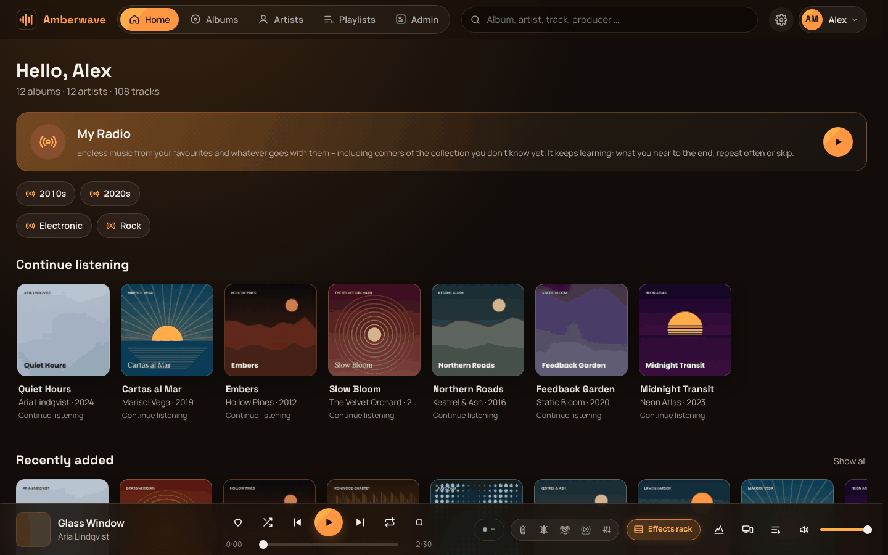Open the Artists tab
Viewport: 888px width, 555px height.
click(281, 20)
